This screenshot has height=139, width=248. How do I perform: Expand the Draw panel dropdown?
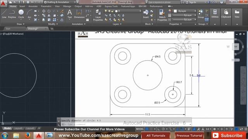21,24
